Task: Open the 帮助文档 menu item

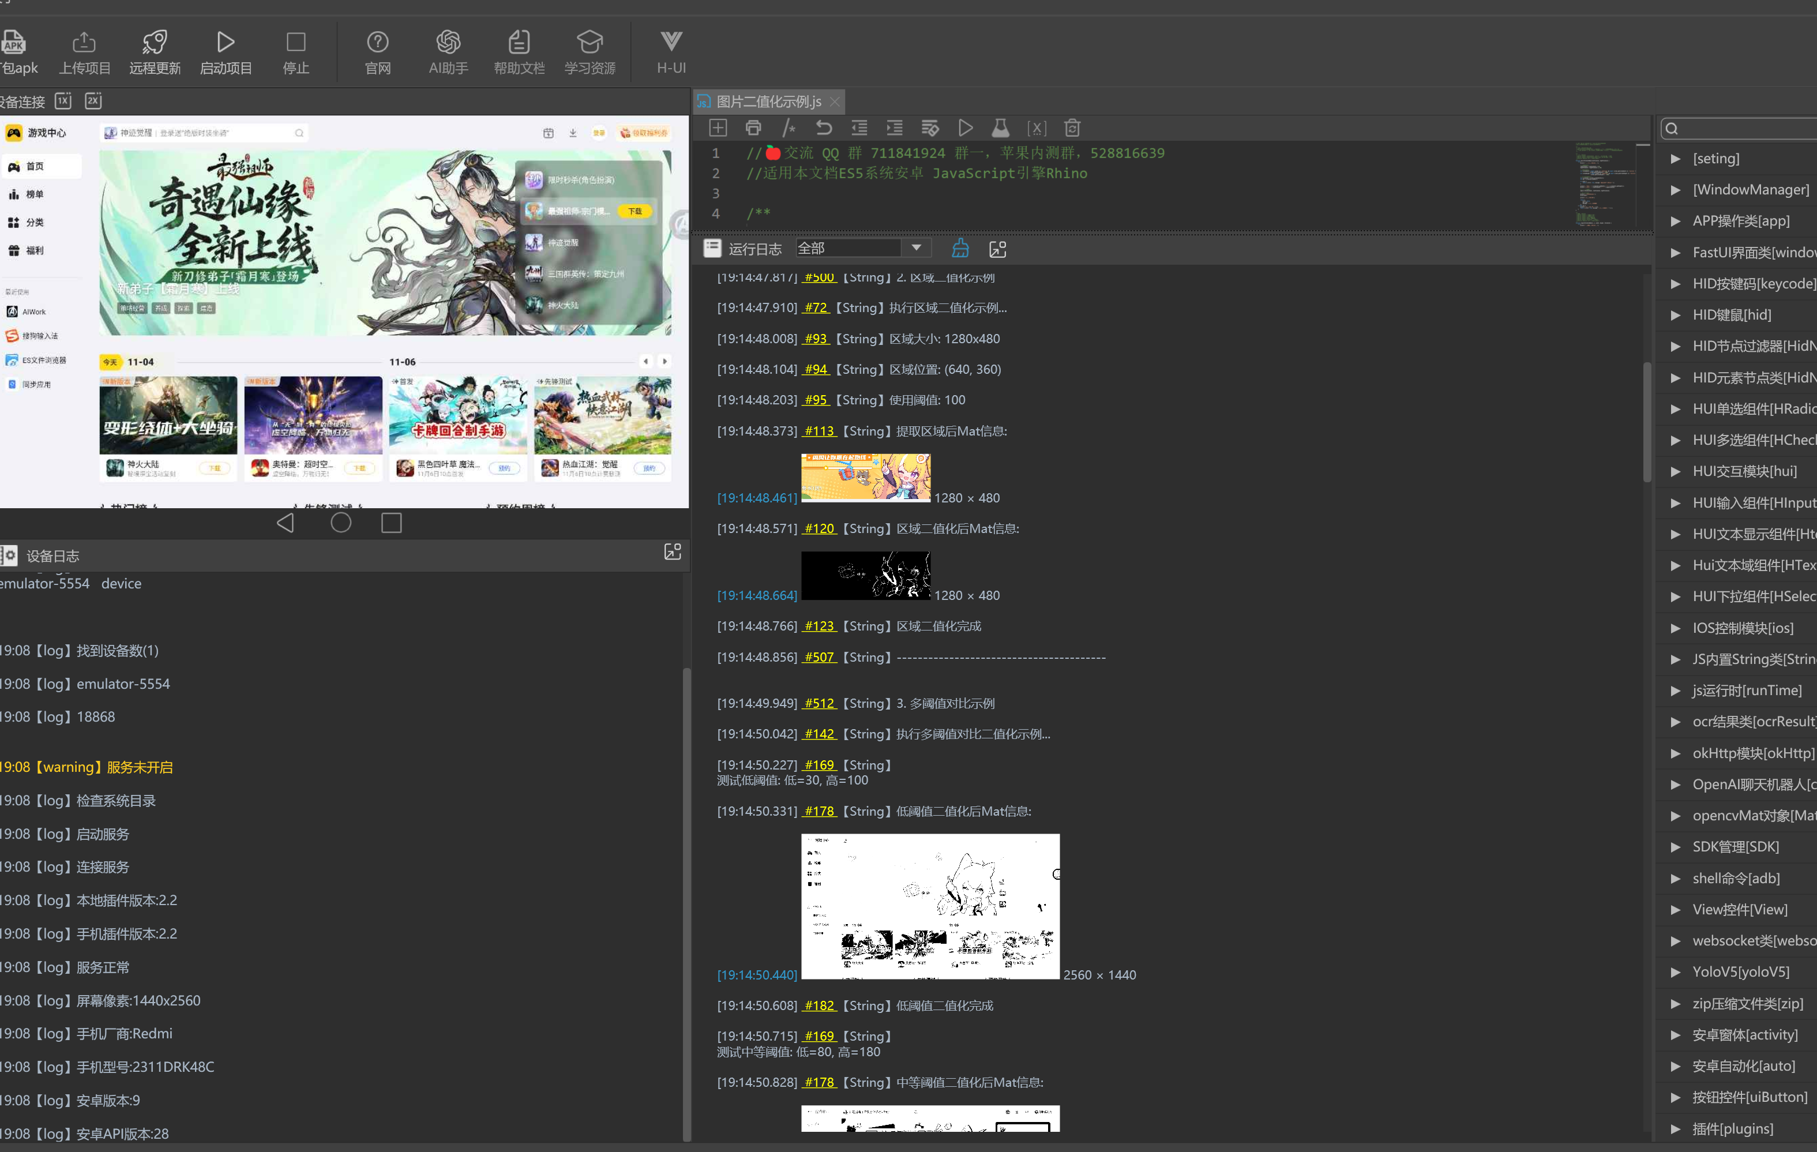Action: pos(519,51)
